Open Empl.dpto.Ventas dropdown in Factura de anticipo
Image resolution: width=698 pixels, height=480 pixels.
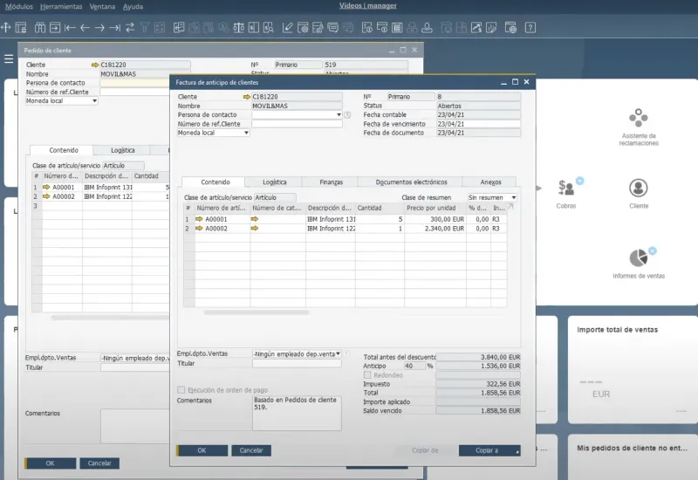(x=338, y=353)
